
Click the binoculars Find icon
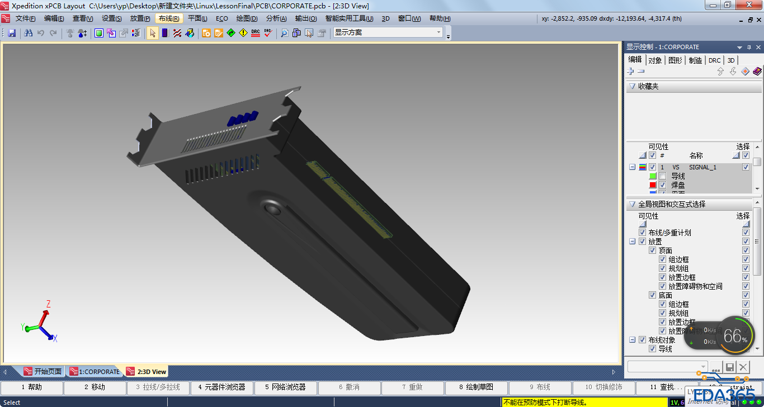pyautogui.click(x=29, y=33)
